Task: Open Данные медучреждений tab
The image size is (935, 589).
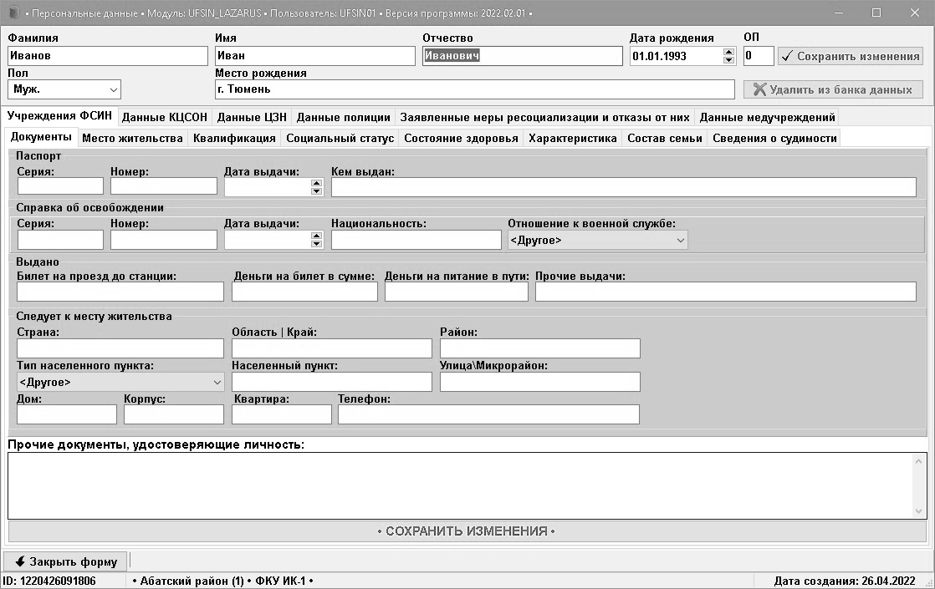Action: tap(768, 117)
